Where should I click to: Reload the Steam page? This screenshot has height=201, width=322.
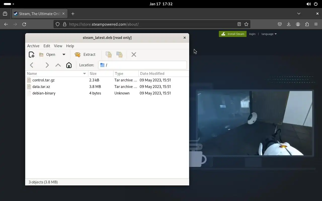pyautogui.click(x=24, y=24)
